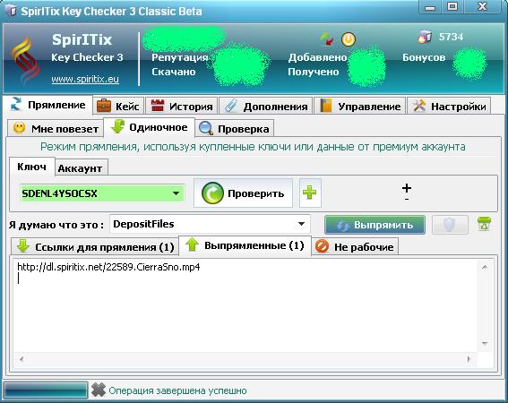The width and height of the screenshot is (508, 403).
Task: Click the 5734 bonus count
Action: (451, 37)
